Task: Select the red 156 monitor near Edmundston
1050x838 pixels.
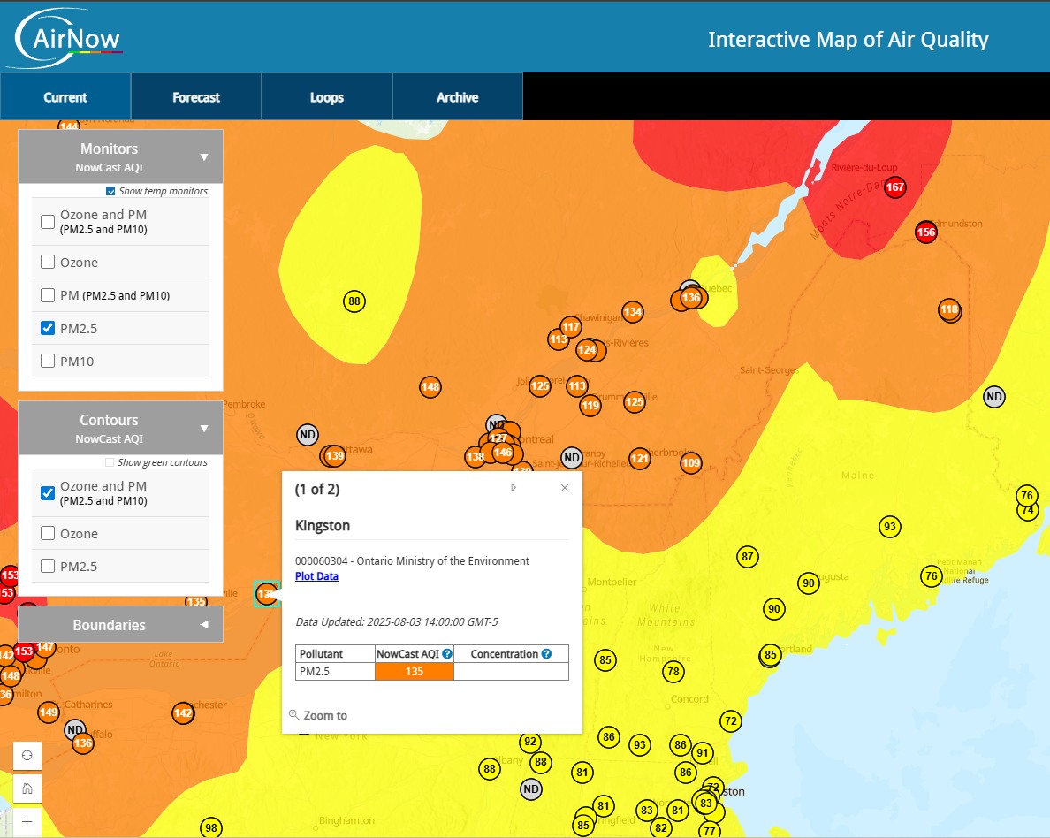Action: (x=926, y=232)
